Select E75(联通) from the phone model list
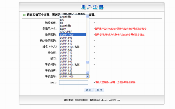Screen dimensions: 175x109 tap(73, 17)
